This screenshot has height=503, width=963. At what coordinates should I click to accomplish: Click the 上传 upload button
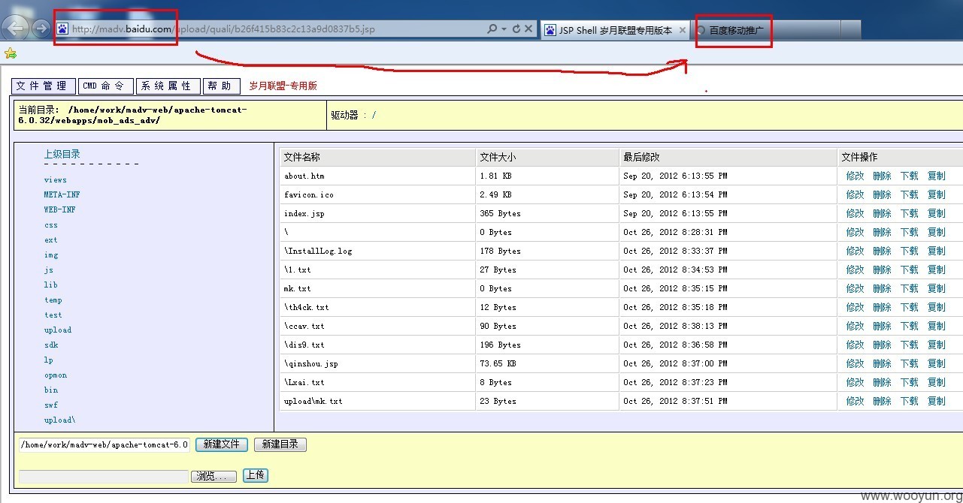256,475
